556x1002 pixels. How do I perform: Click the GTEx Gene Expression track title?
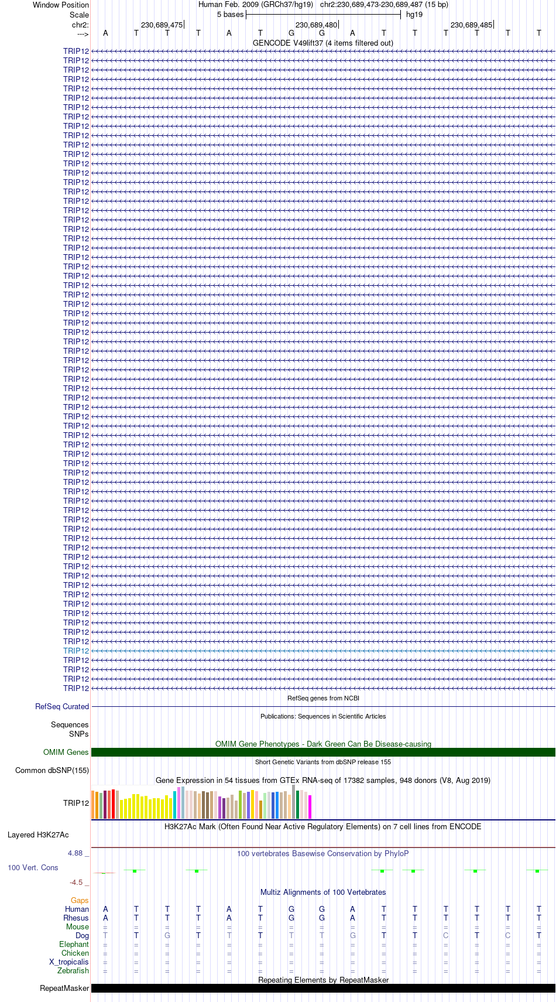(x=323, y=780)
